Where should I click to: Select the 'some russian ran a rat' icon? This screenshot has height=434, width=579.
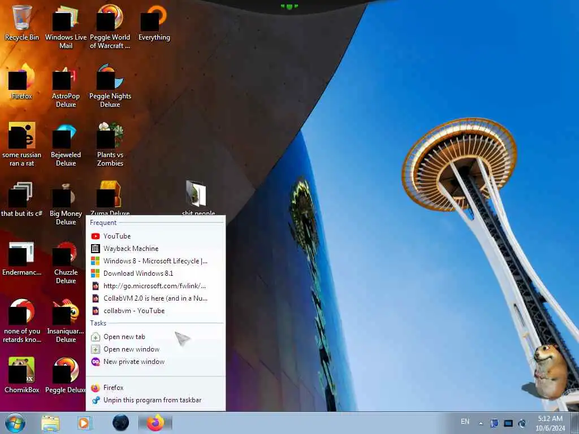(22, 145)
